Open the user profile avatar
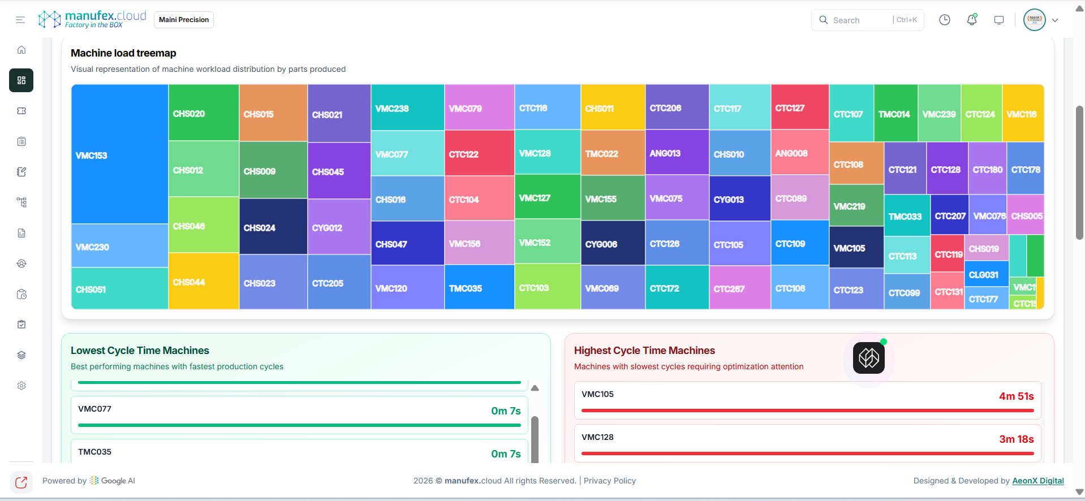1085x501 pixels. tap(1035, 20)
